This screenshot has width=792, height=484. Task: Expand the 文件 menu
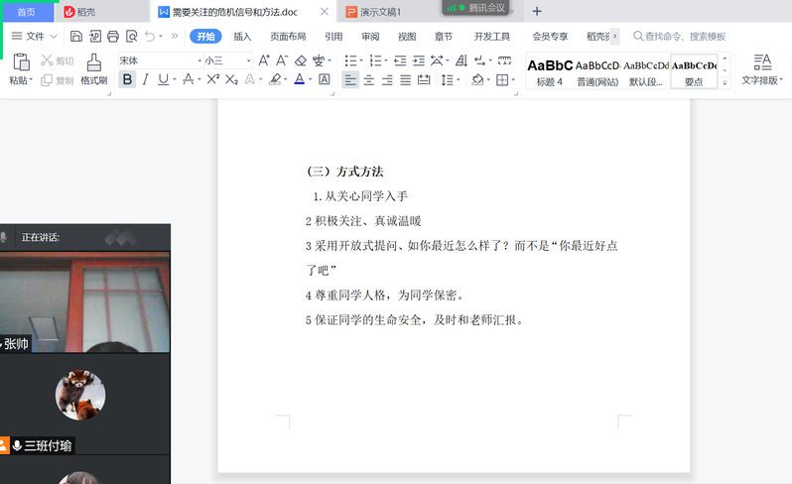tap(36, 37)
